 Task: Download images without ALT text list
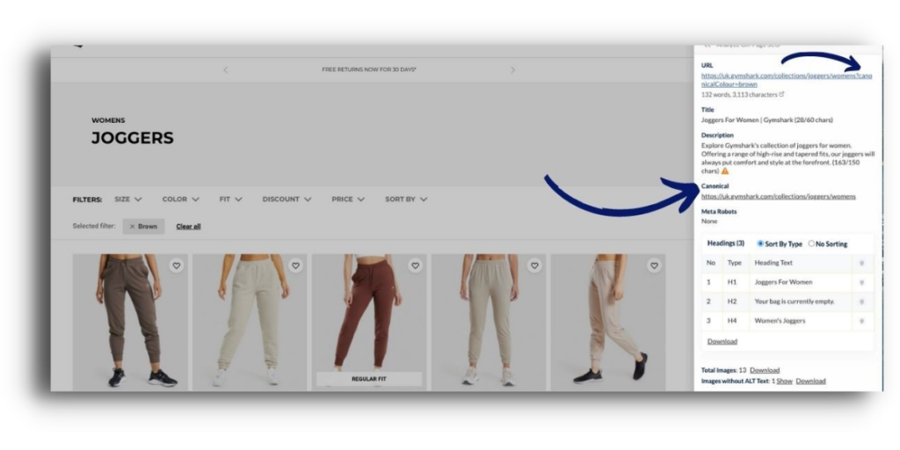tap(810, 381)
